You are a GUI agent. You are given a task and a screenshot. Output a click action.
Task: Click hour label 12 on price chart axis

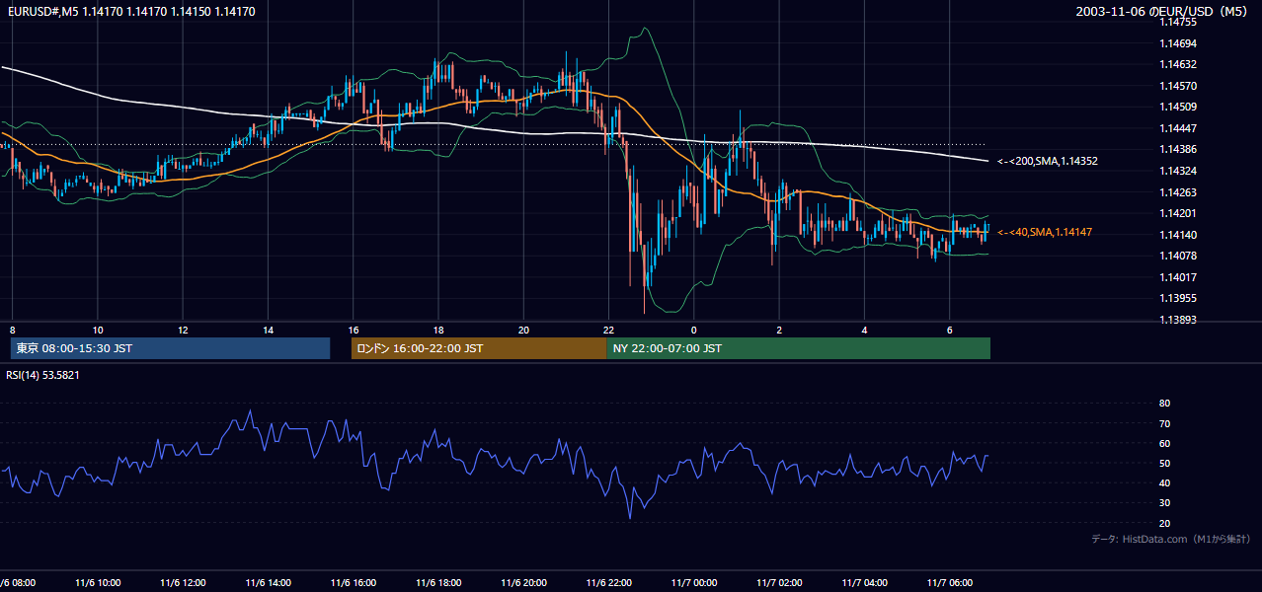coord(183,330)
